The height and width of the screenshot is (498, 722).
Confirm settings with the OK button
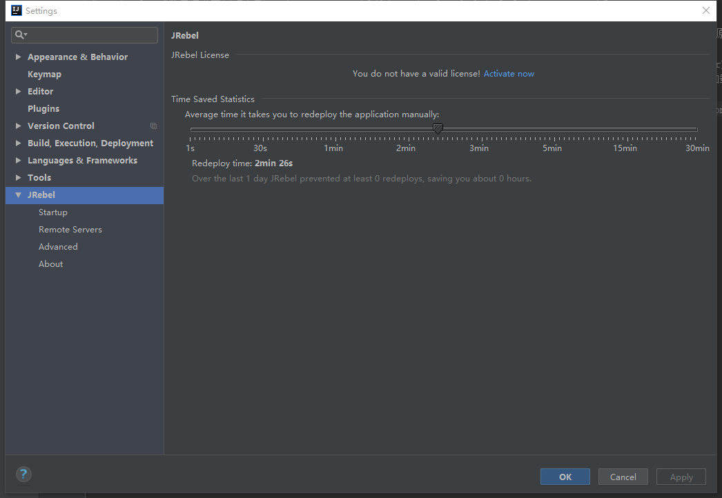tap(565, 477)
